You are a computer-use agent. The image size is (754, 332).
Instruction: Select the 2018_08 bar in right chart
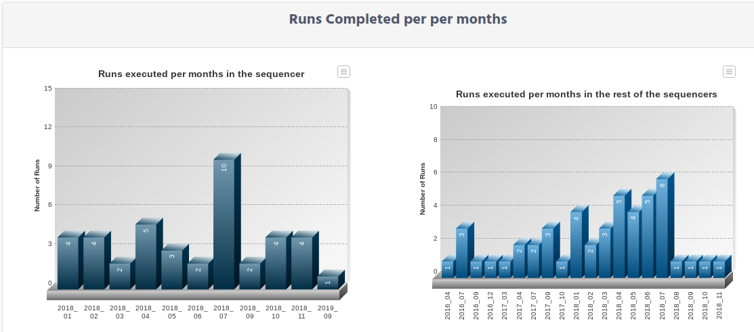pos(677,269)
